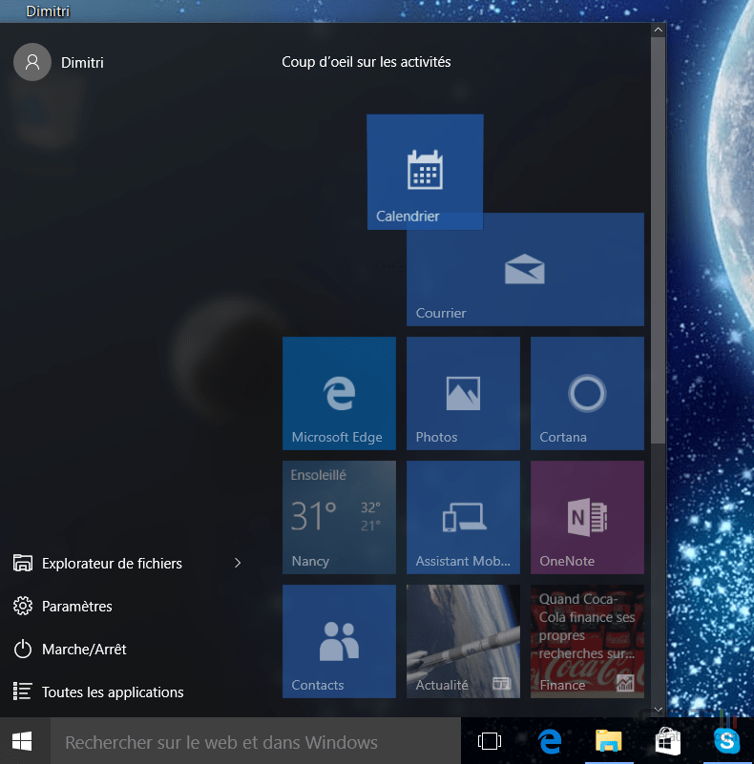Viewport: 754px width, 764px height.
Task: Launch the OneNote tile
Action: pyautogui.click(x=587, y=518)
